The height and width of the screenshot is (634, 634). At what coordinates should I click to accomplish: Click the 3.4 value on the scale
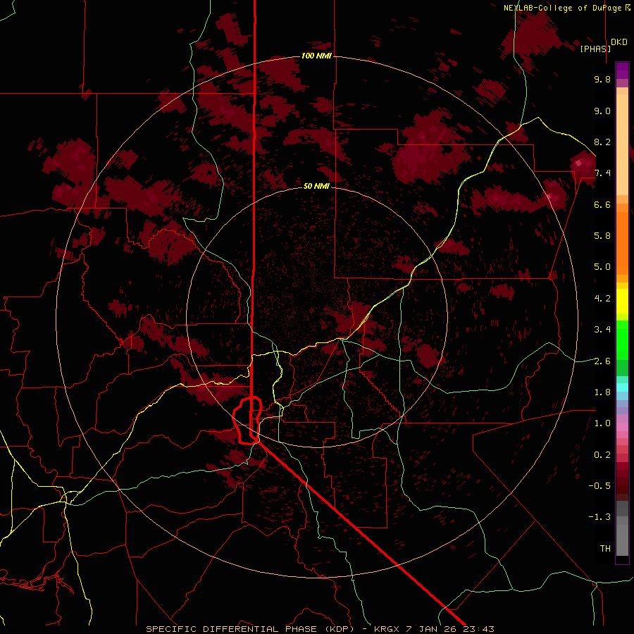[x=602, y=330]
